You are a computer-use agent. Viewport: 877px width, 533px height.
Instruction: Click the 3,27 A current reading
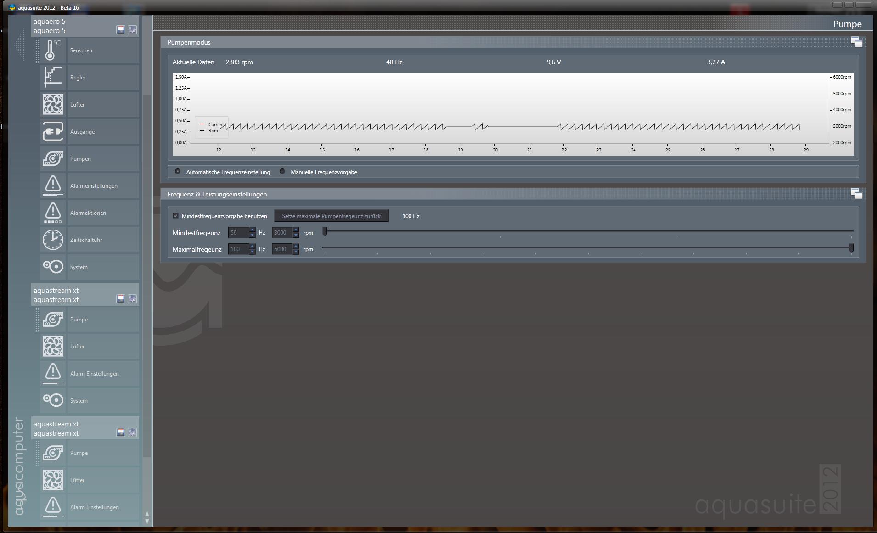pos(716,62)
